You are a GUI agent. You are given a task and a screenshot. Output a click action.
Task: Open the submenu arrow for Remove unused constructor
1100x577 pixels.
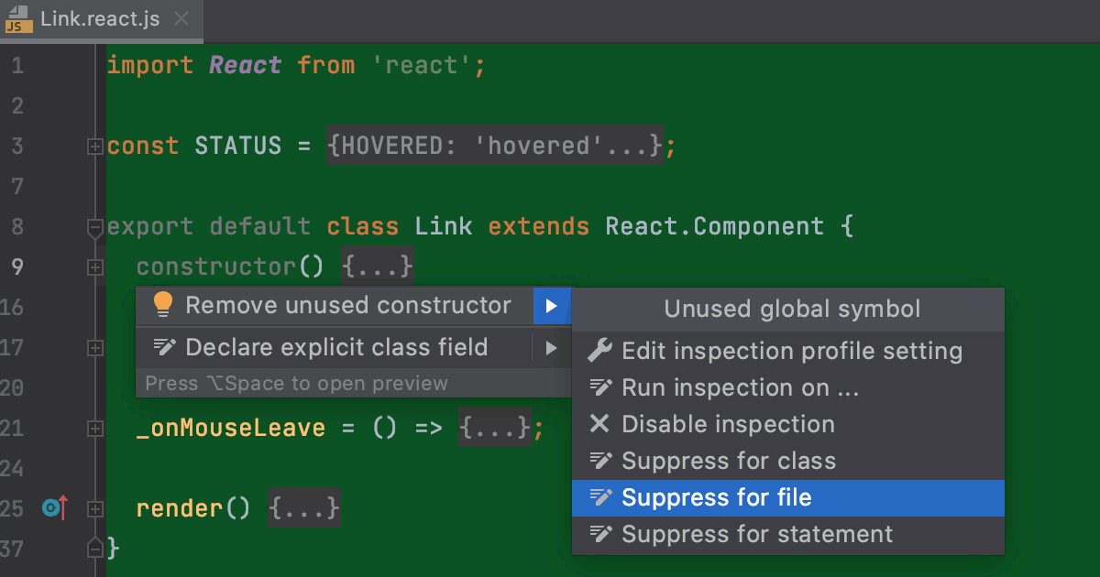[x=552, y=305]
